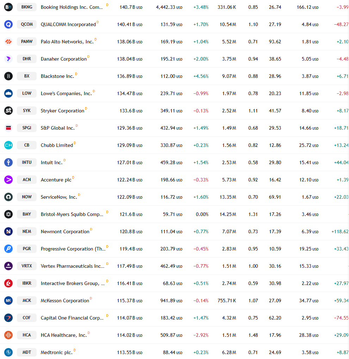
Task: Click the Chubb Limited logo icon
Action: click(8, 145)
